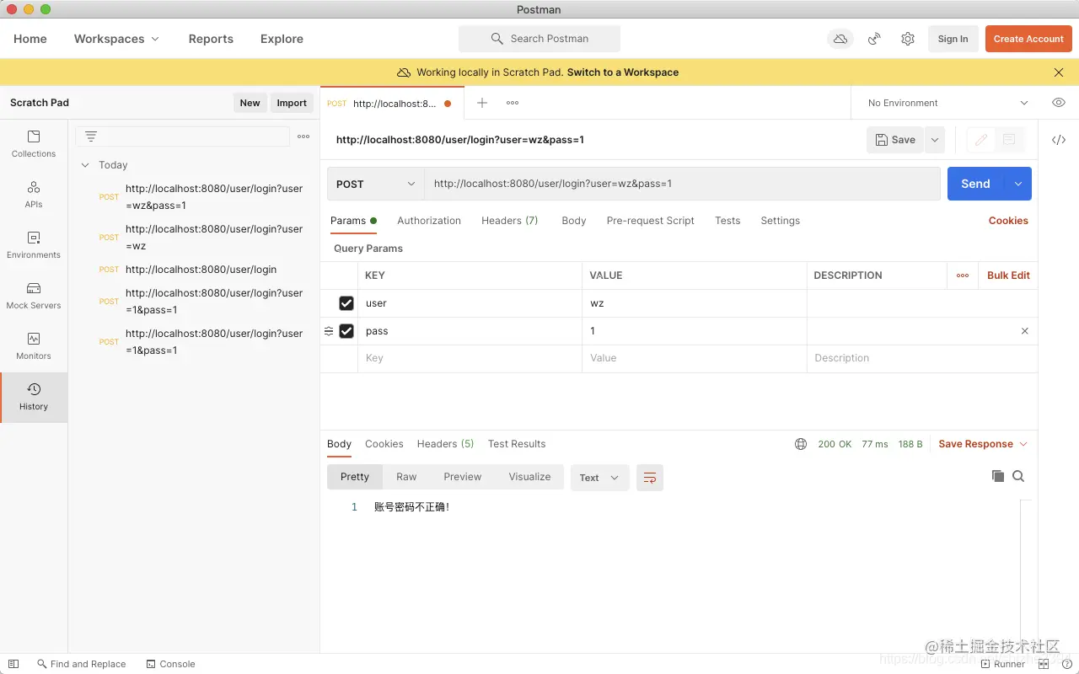Open the Workspaces dropdown menu
Image resolution: width=1079 pixels, height=674 pixels.
(116, 39)
